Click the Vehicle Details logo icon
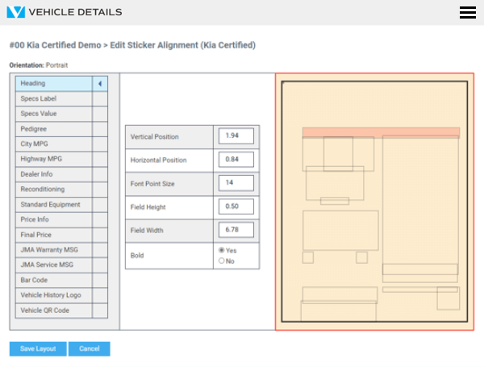Screen dimensions: 484x367 click(15, 12)
